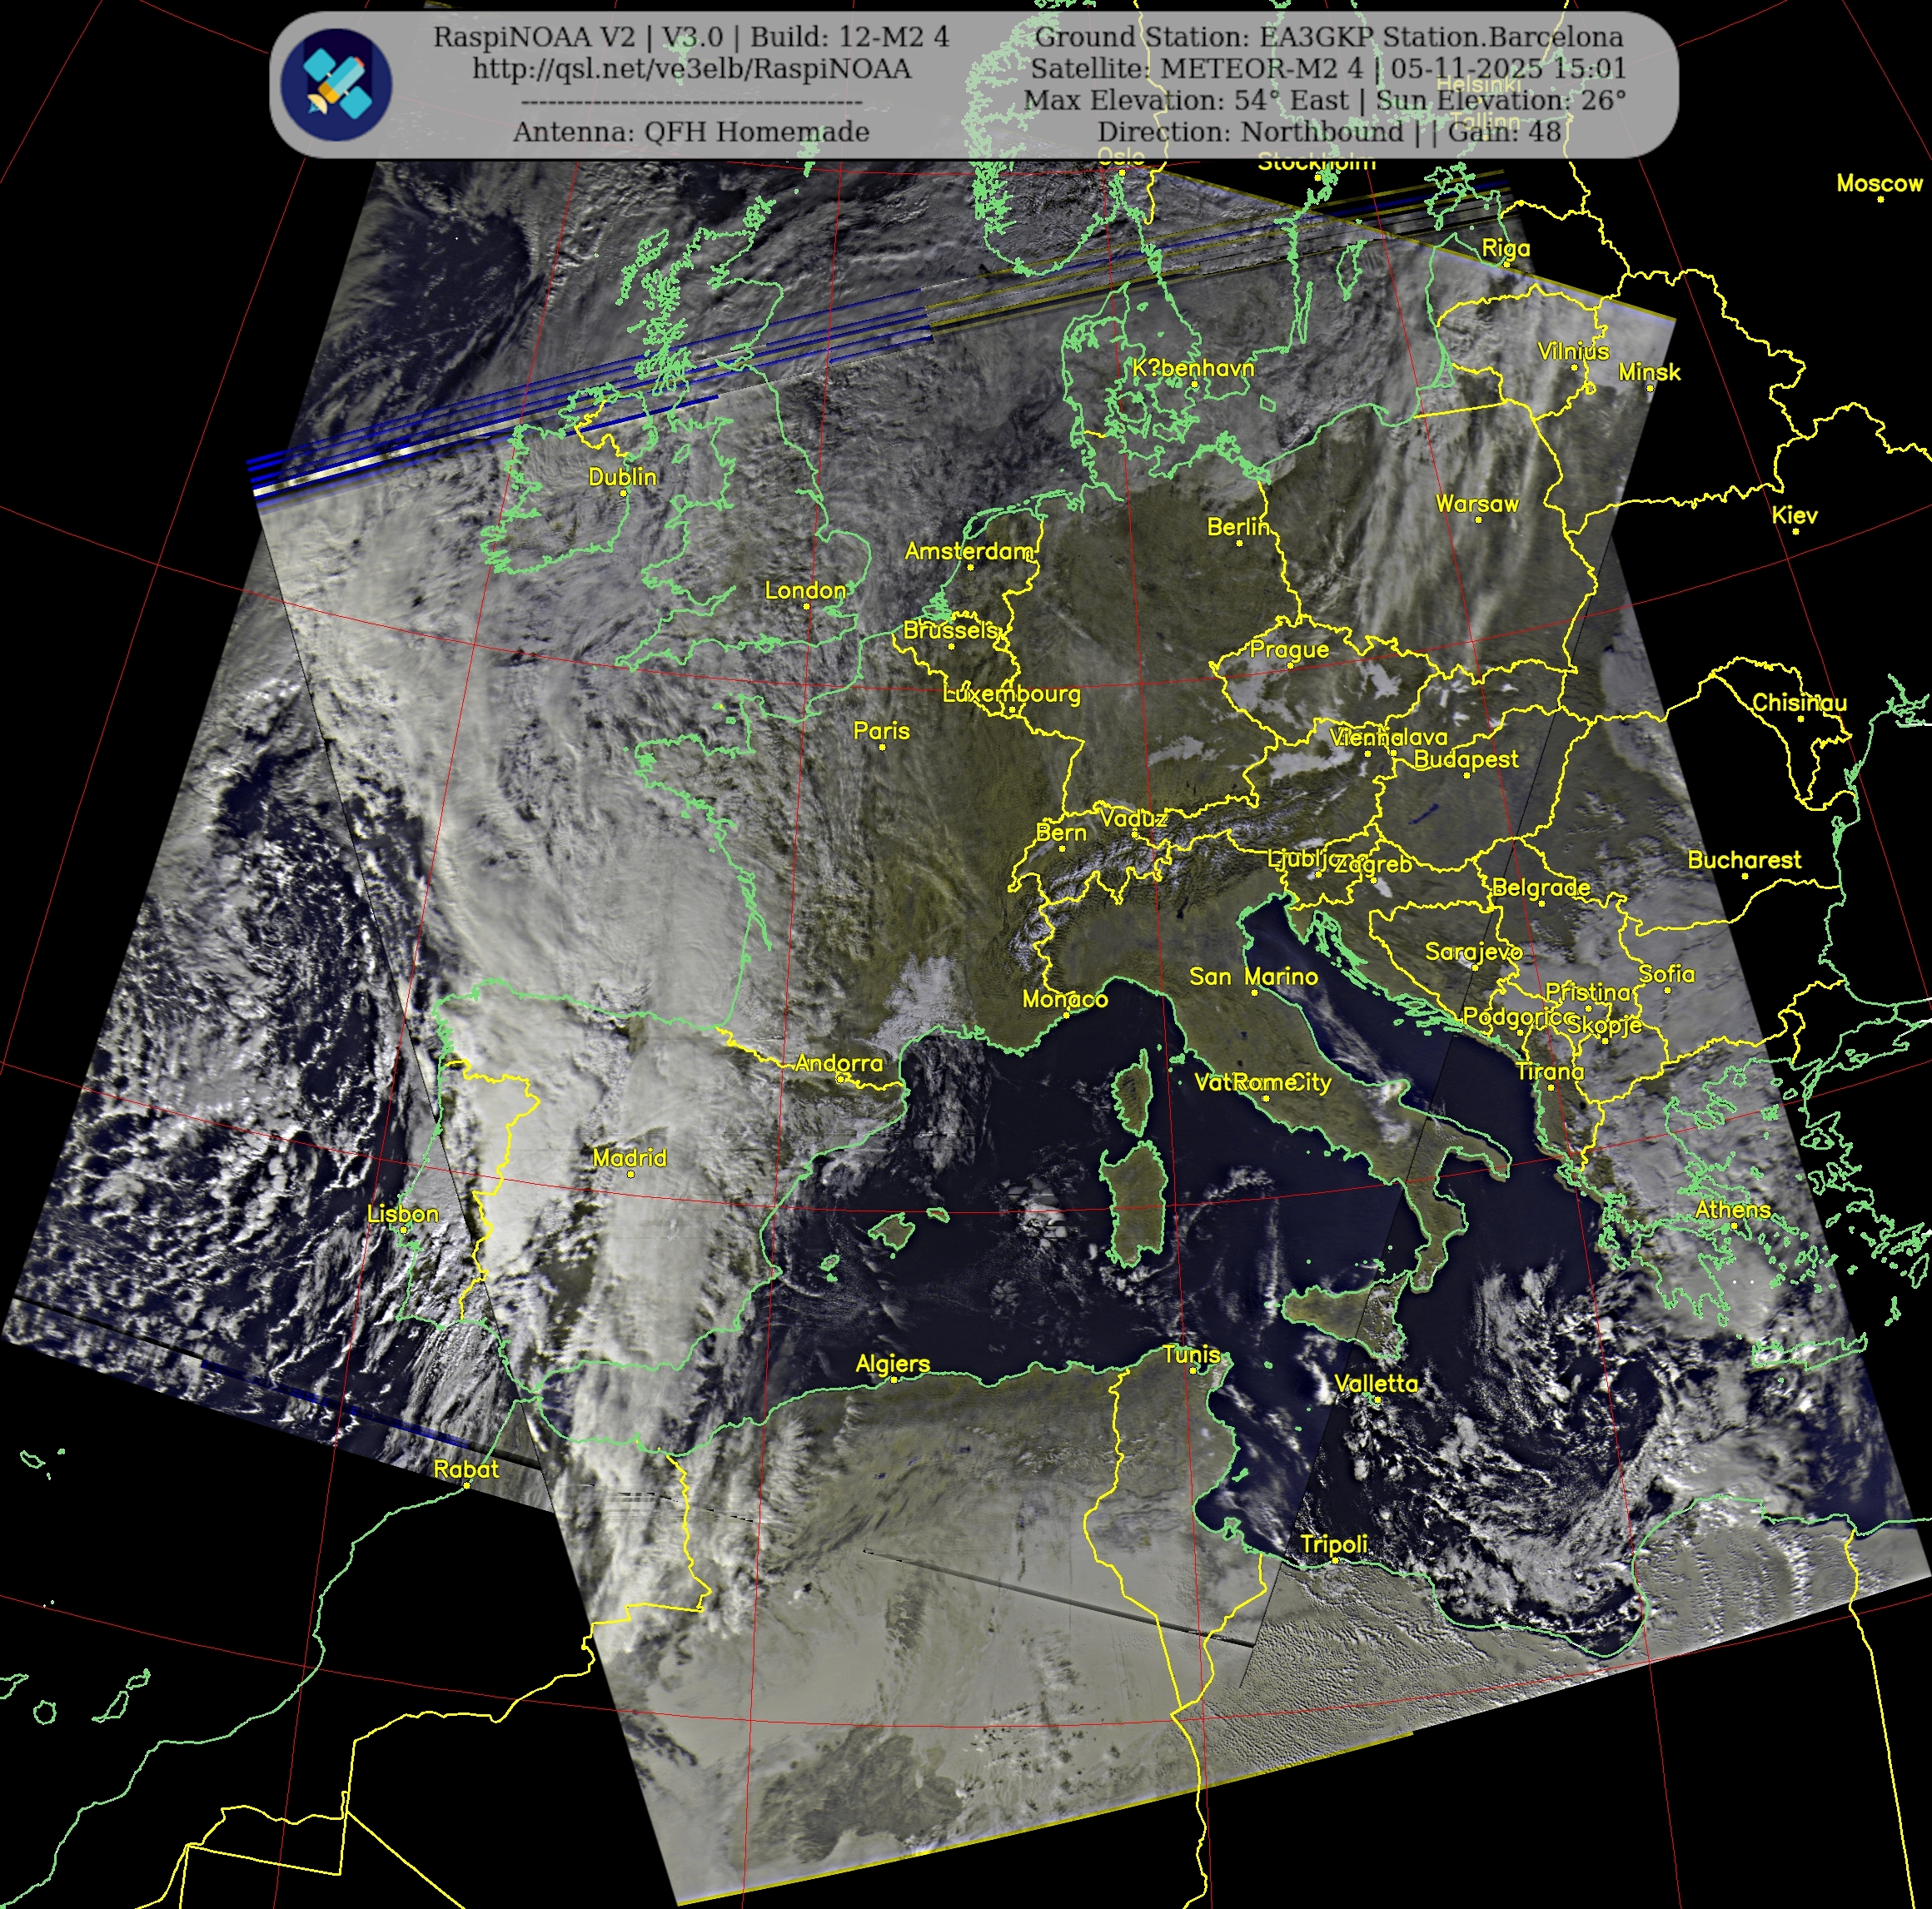Click the Athens city label
The image size is (1932, 1909).
1732,1210
